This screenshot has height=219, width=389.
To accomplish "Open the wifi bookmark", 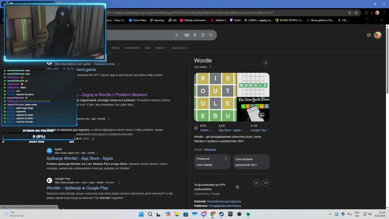I will click(172, 20).
